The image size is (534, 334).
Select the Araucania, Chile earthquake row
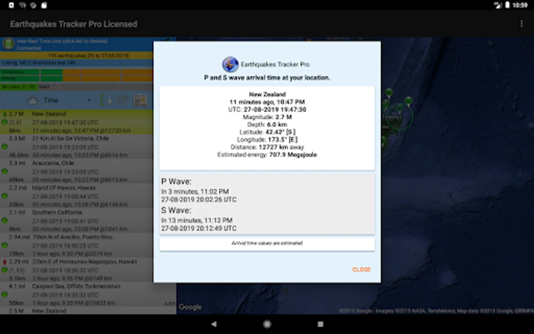pos(76,171)
